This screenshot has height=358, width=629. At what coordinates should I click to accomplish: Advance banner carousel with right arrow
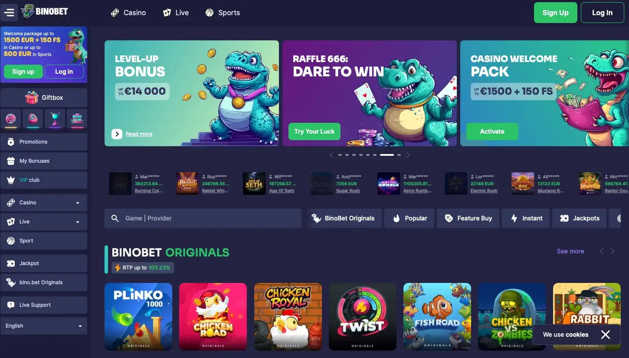[x=407, y=155]
